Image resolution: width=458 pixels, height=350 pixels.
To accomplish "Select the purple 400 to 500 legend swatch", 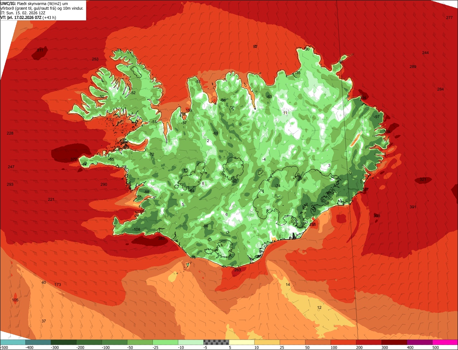I will (419, 342).
